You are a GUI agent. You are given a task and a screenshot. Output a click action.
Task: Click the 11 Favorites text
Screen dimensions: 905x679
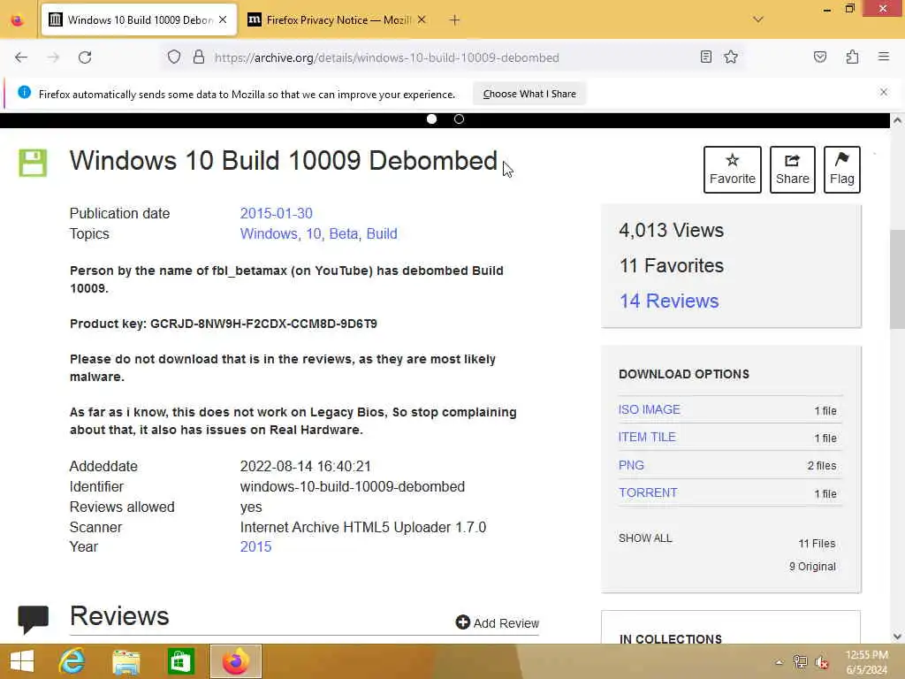click(x=672, y=265)
